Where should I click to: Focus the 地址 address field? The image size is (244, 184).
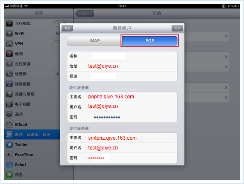122,66
